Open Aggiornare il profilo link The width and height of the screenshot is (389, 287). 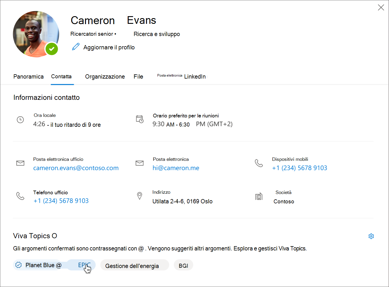[x=109, y=47]
